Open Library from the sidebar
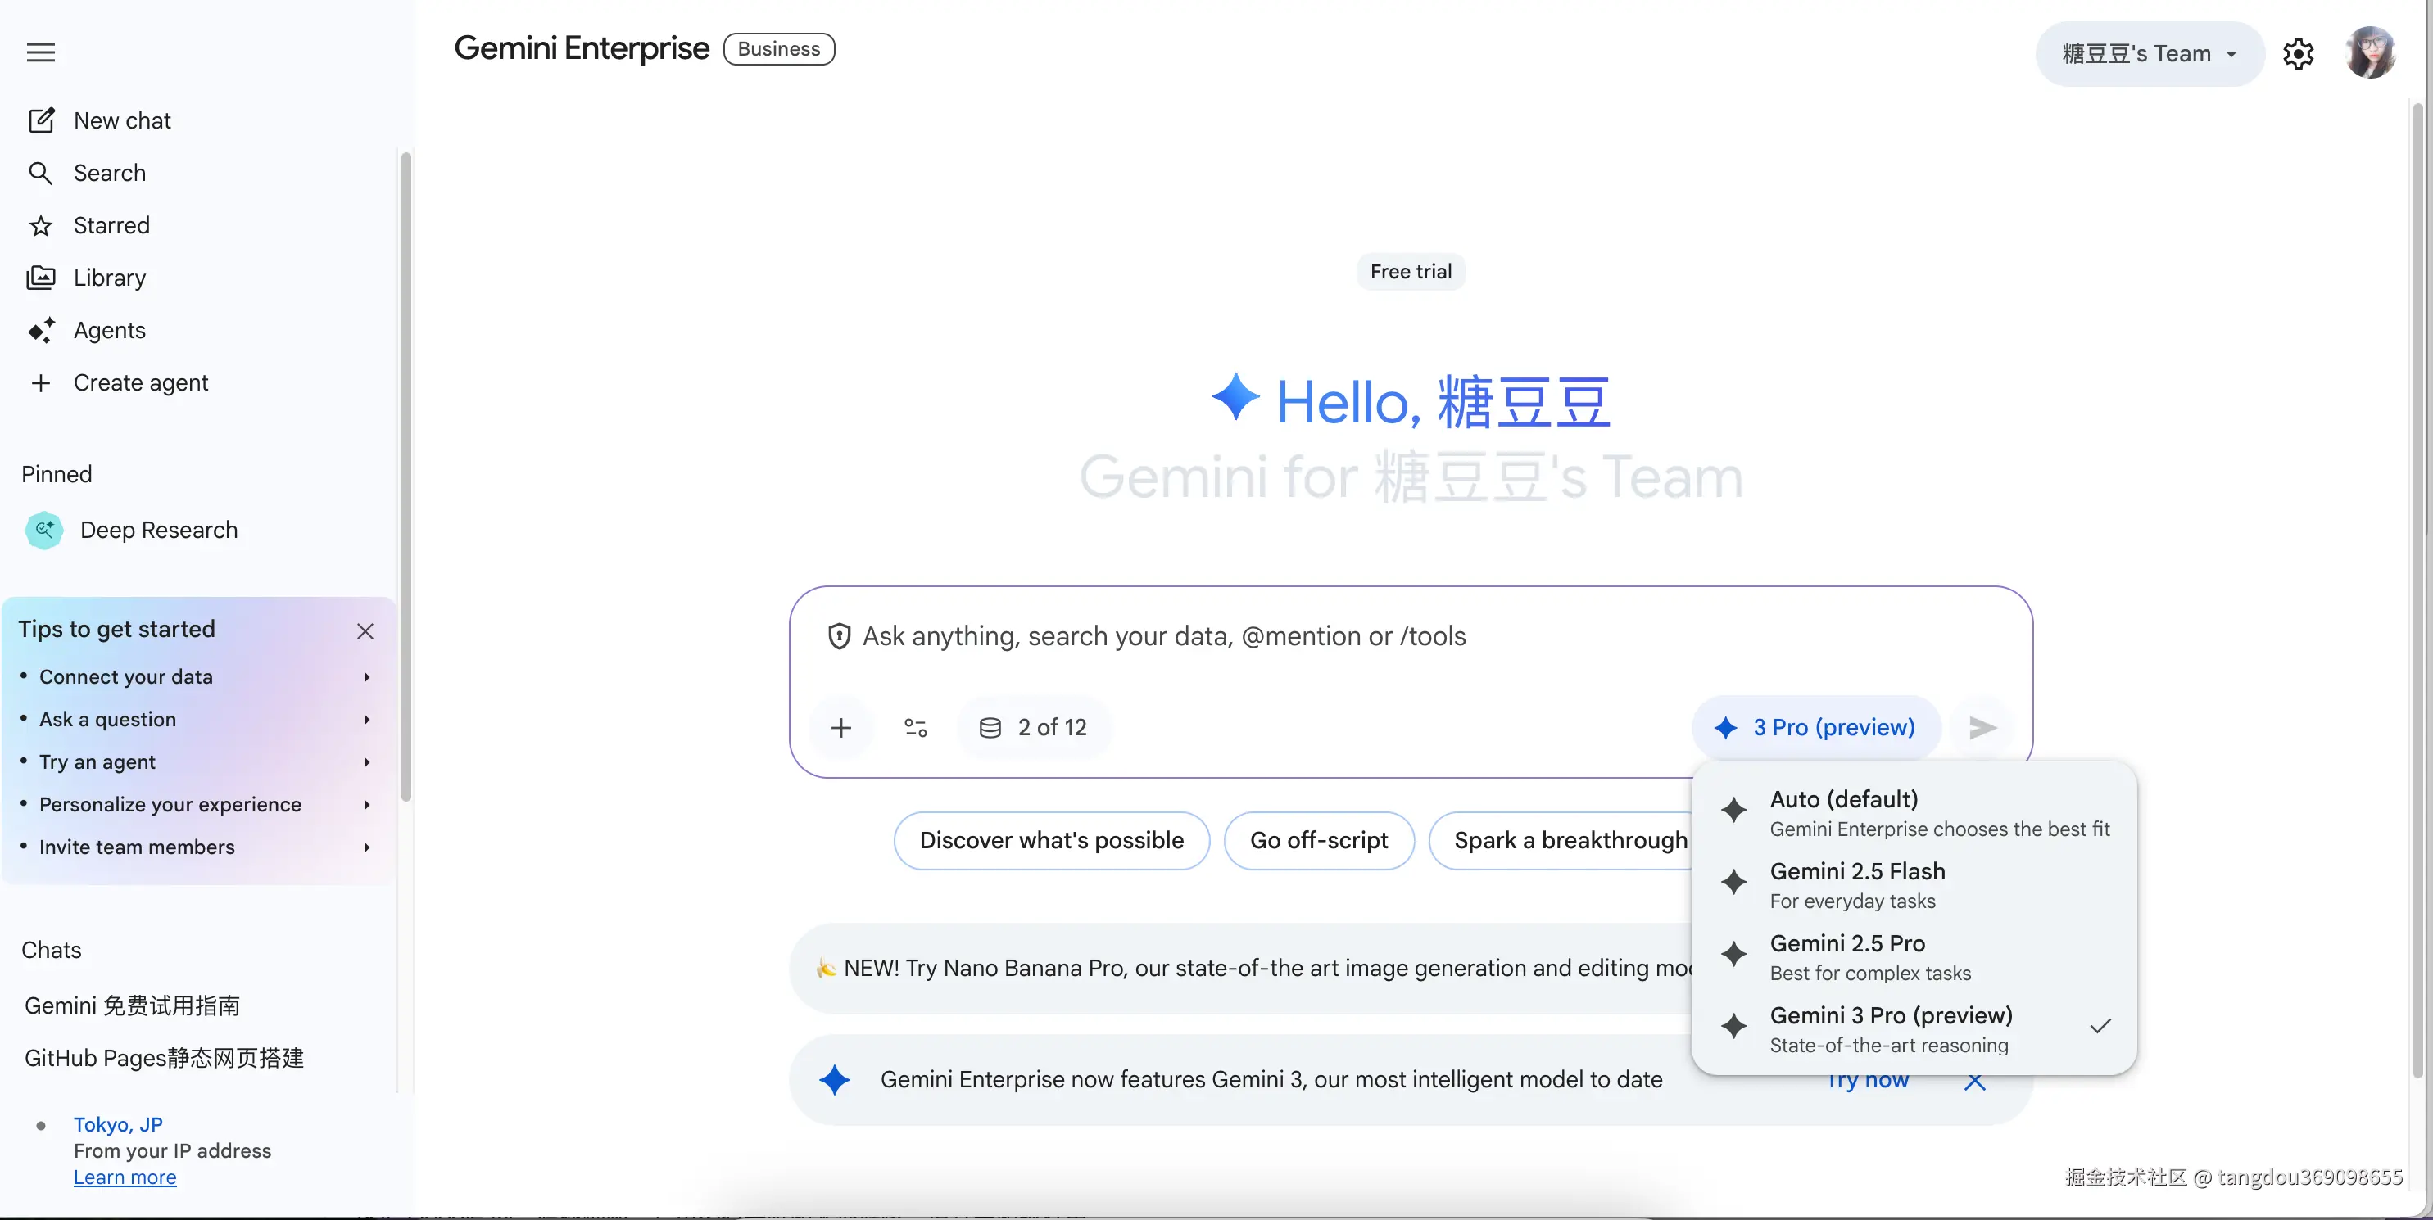 point(110,278)
